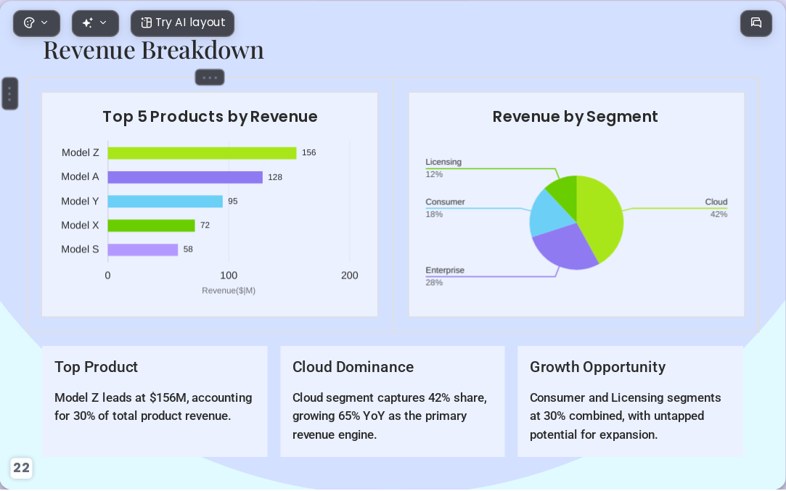
Task: Select the Cloud Dominance card heading
Action: [353, 367]
